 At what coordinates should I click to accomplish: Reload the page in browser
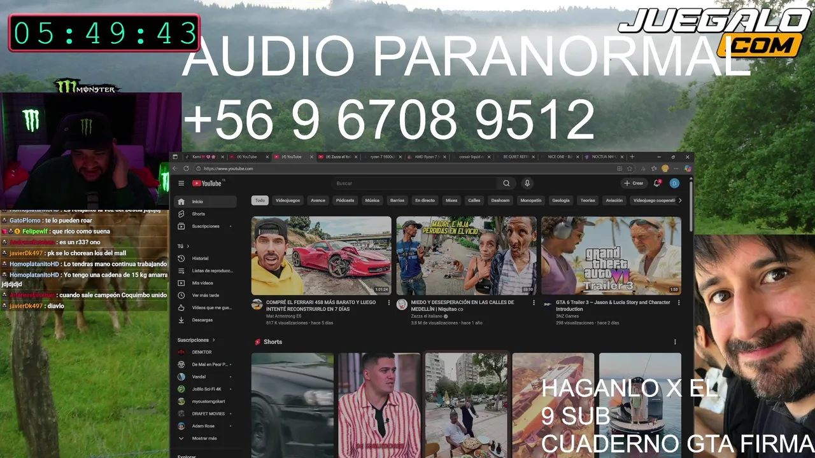point(186,169)
